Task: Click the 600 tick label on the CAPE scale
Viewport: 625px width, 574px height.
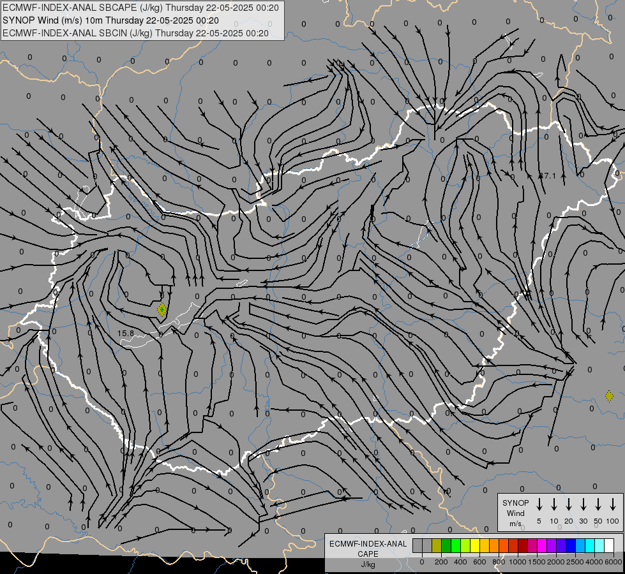Action: (479, 562)
